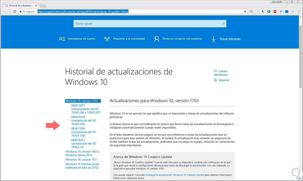Click Correo electrónico link
The width and height of the screenshot is (303, 181).
point(221,73)
